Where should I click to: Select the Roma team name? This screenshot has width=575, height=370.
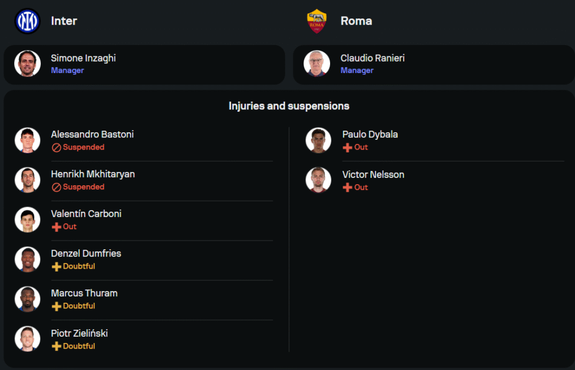(x=356, y=21)
